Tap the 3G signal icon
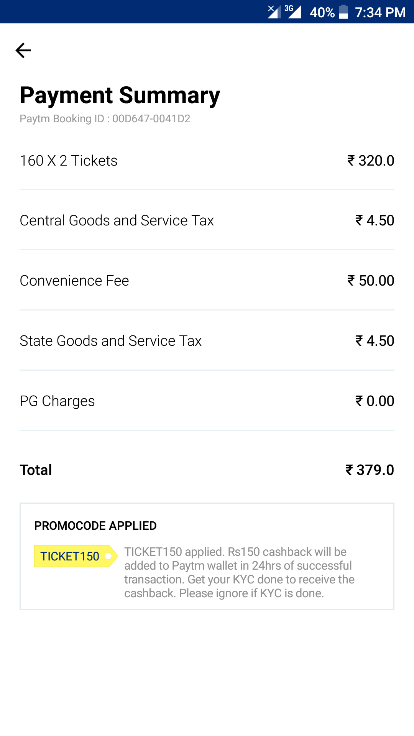Image resolution: width=414 pixels, height=736 pixels. (x=293, y=11)
